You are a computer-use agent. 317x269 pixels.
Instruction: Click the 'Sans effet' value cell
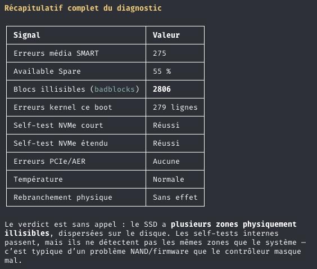point(175,198)
